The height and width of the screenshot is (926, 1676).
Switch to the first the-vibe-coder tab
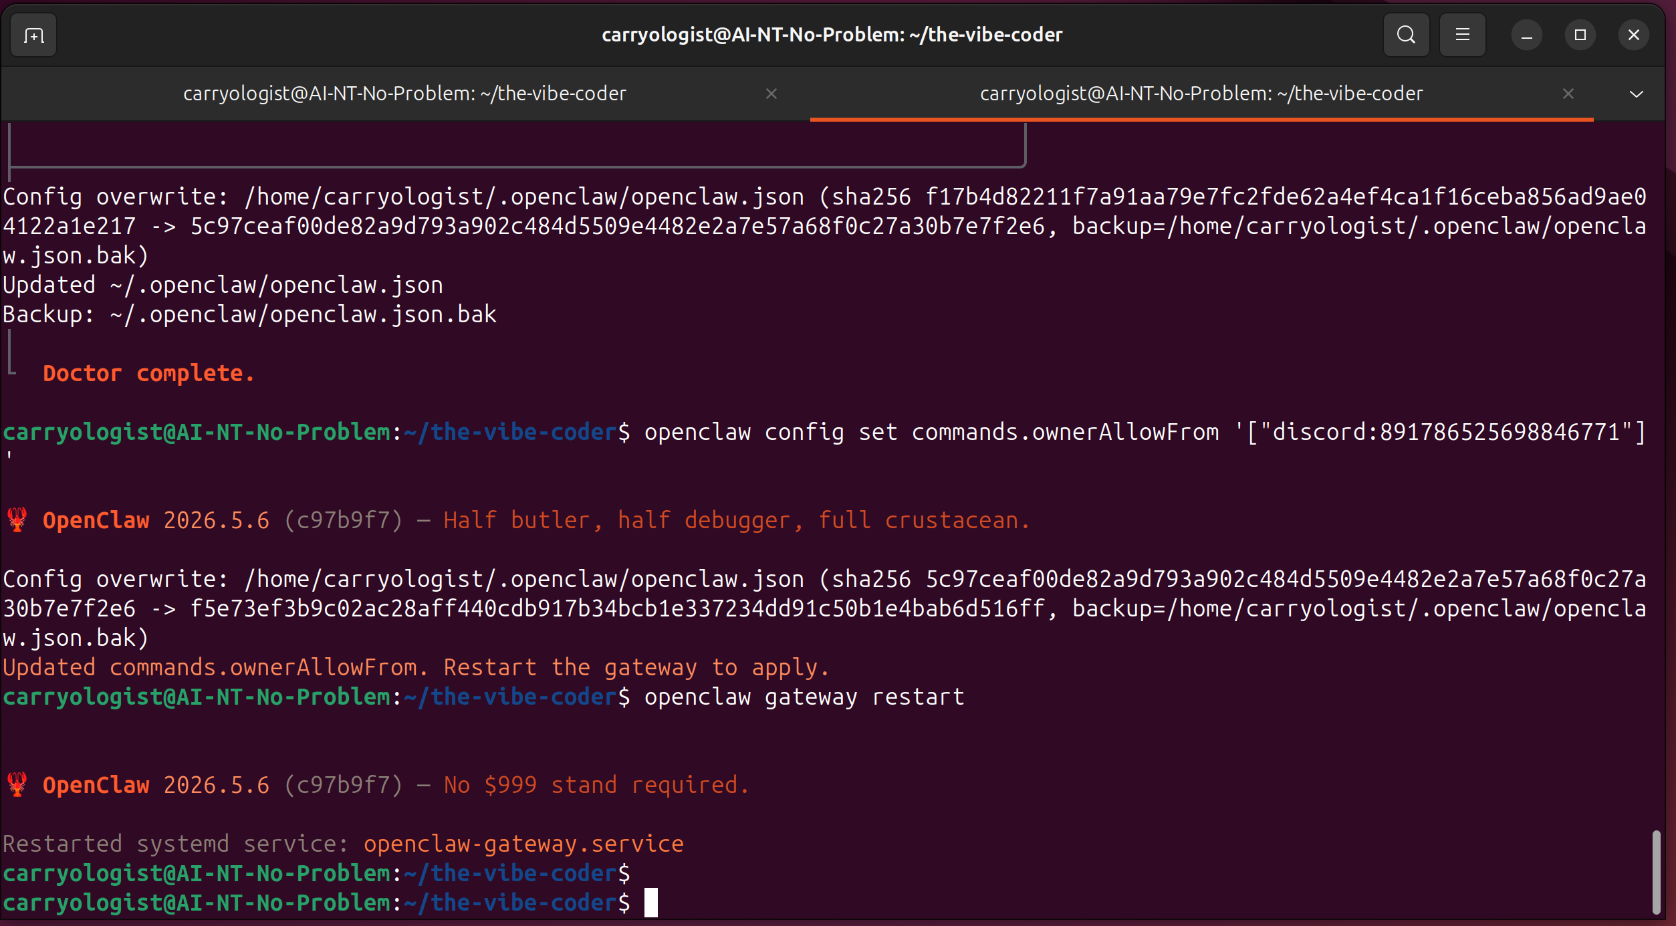click(404, 94)
